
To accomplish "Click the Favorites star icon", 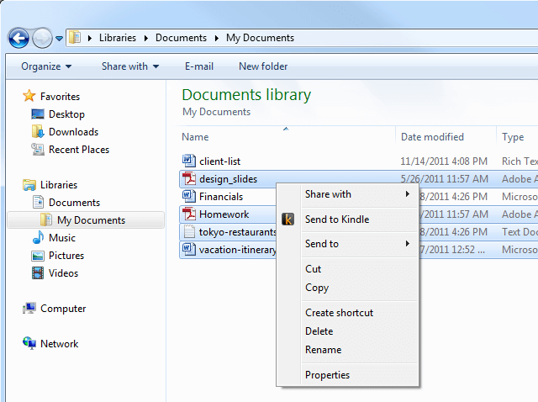I will [29, 96].
